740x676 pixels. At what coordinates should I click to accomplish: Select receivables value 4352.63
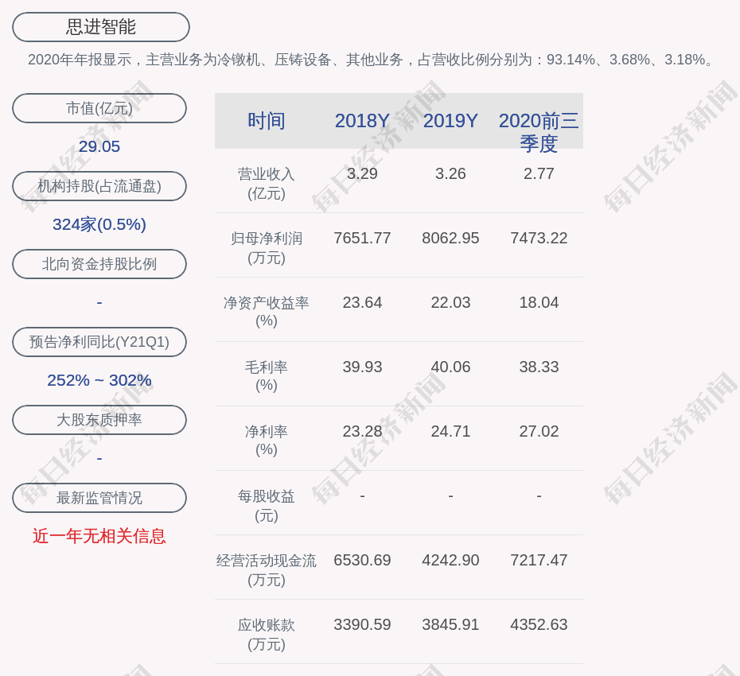click(x=539, y=624)
